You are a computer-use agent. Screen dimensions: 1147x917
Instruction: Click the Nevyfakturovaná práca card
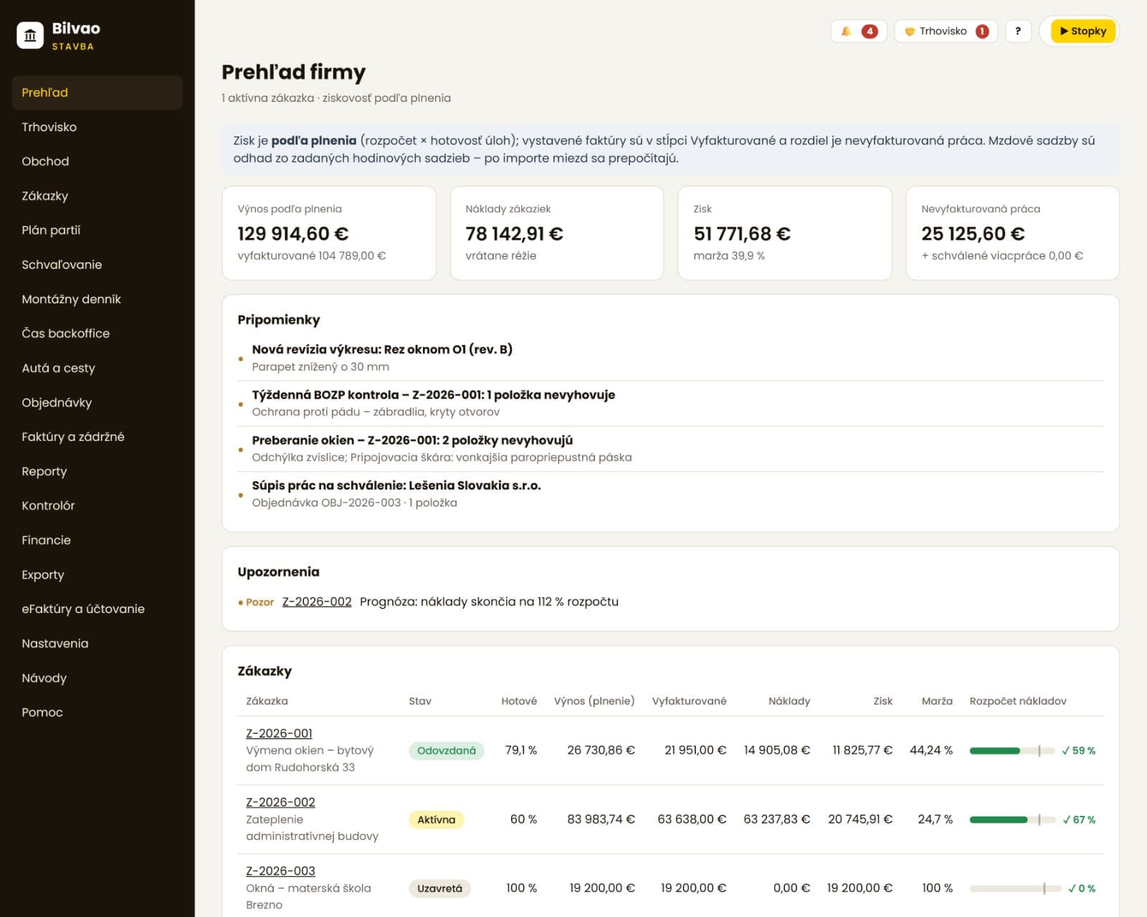coord(1013,233)
